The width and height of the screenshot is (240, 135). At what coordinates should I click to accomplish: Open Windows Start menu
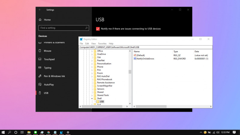point(3,132)
